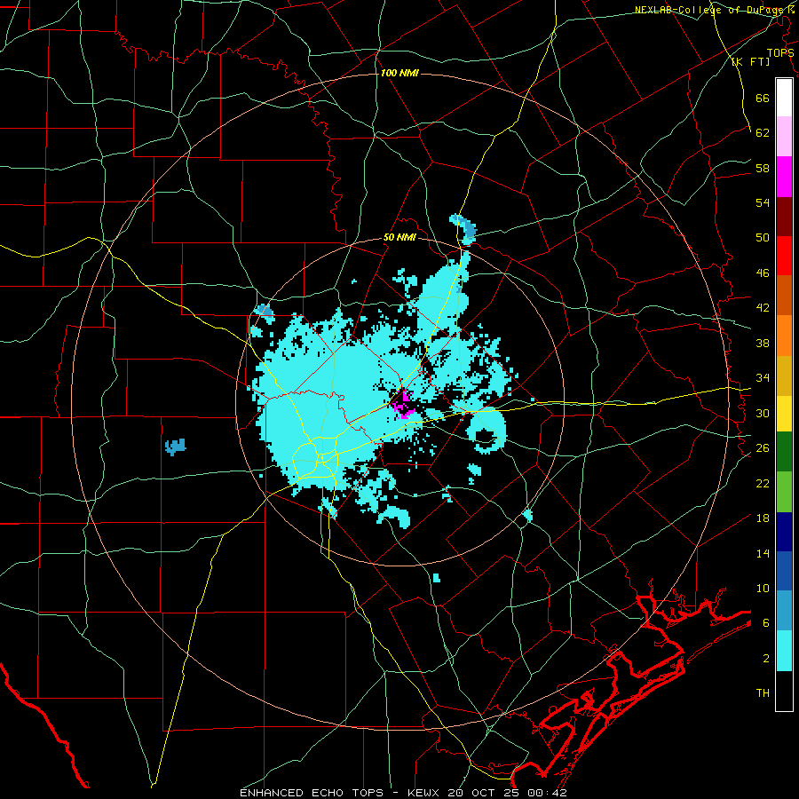
Task: Click the "14" legend value
Action: [x=763, y=553]
